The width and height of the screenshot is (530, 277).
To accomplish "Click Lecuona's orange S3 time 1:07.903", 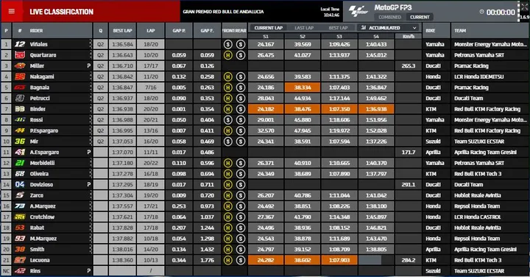I will pyautogui.click(x=339, y=260).
